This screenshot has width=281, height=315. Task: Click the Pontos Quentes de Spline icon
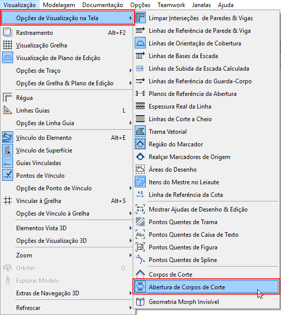pos(140,259)
